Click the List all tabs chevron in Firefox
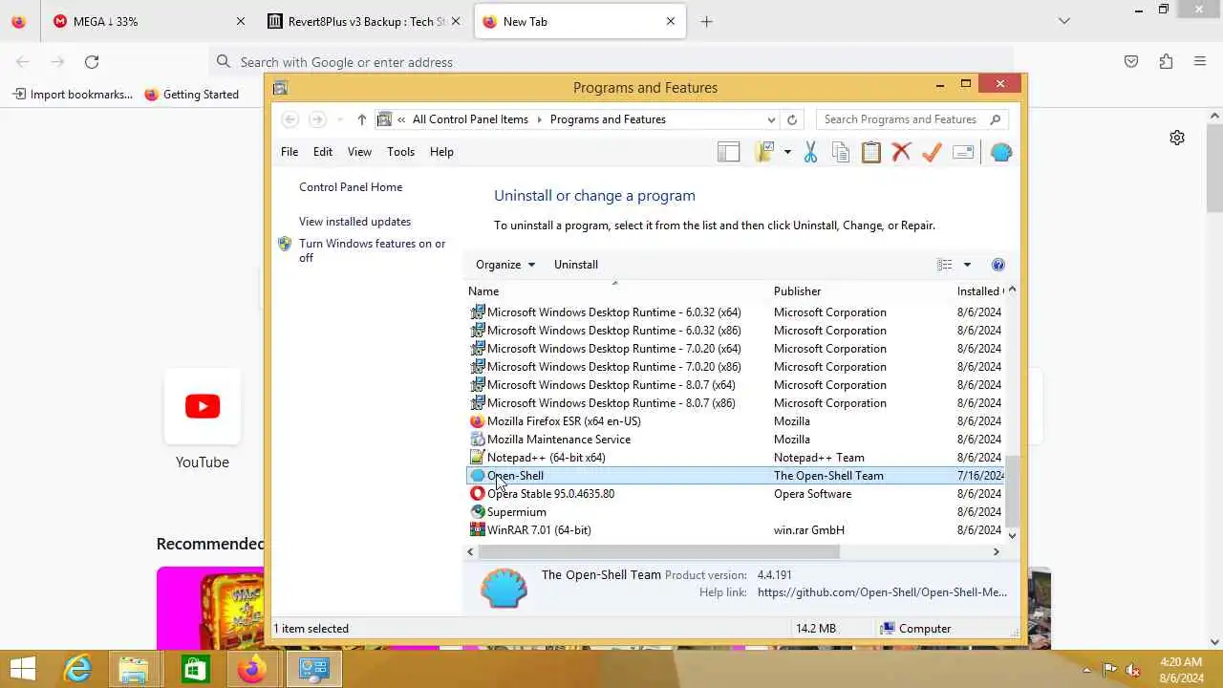Viewport: 1223px width, 688px height. coord(1064,21)
